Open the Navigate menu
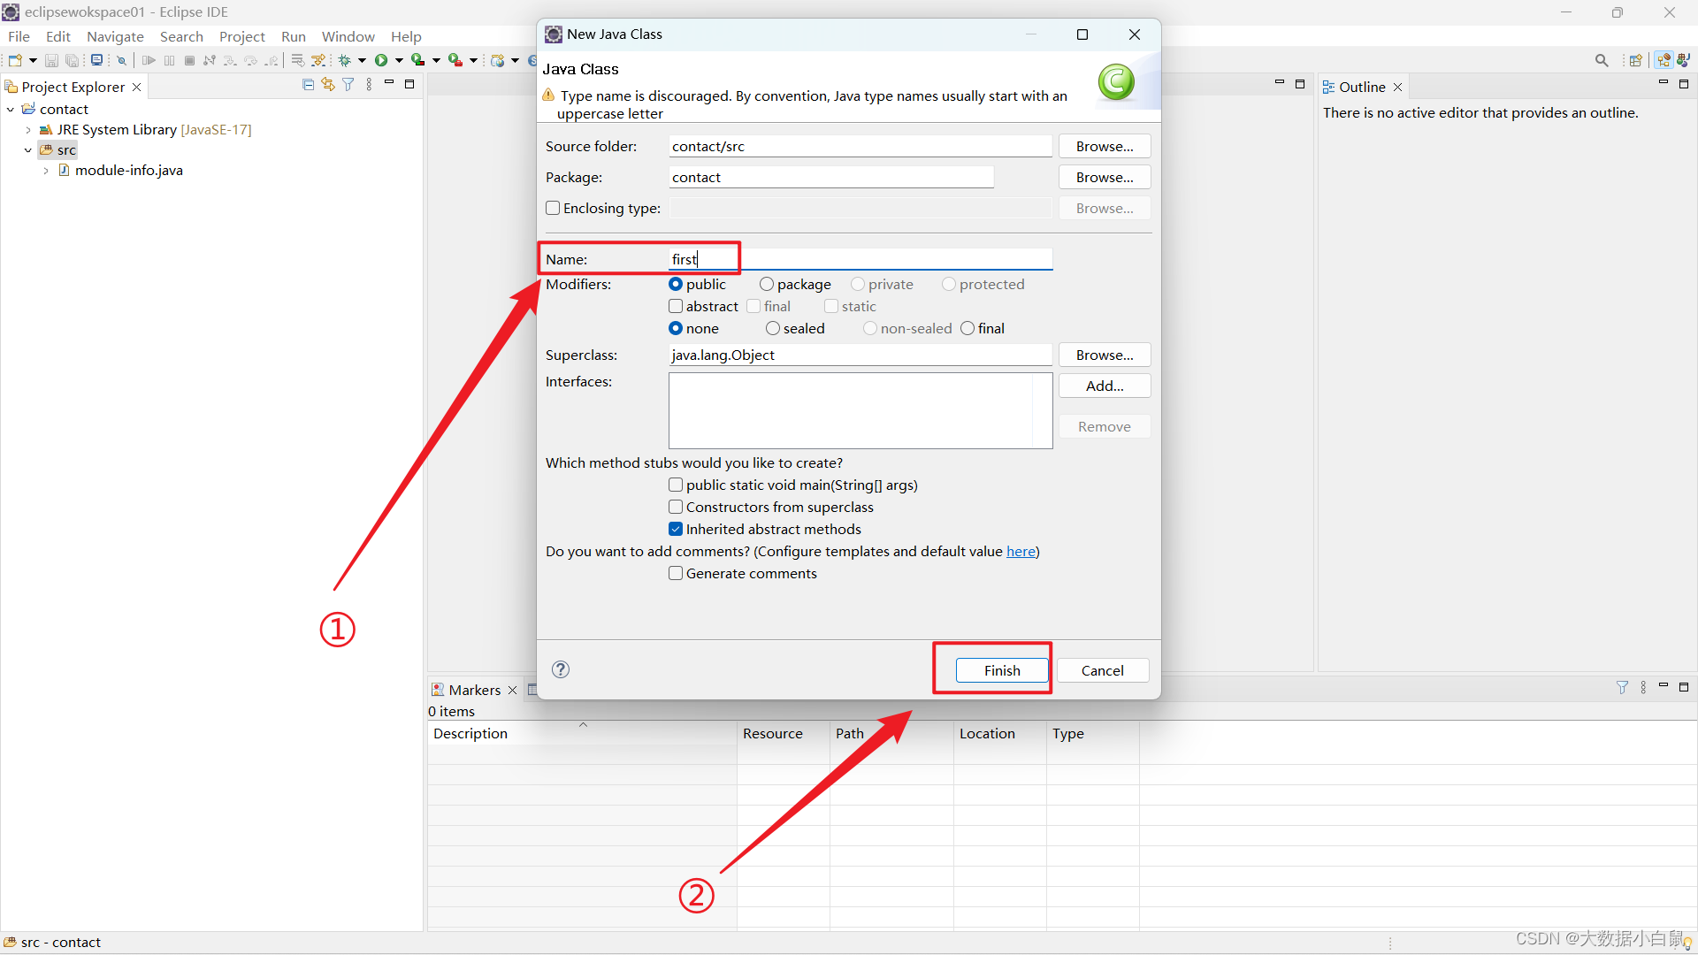1698x955 pixels. coord(115,36)
